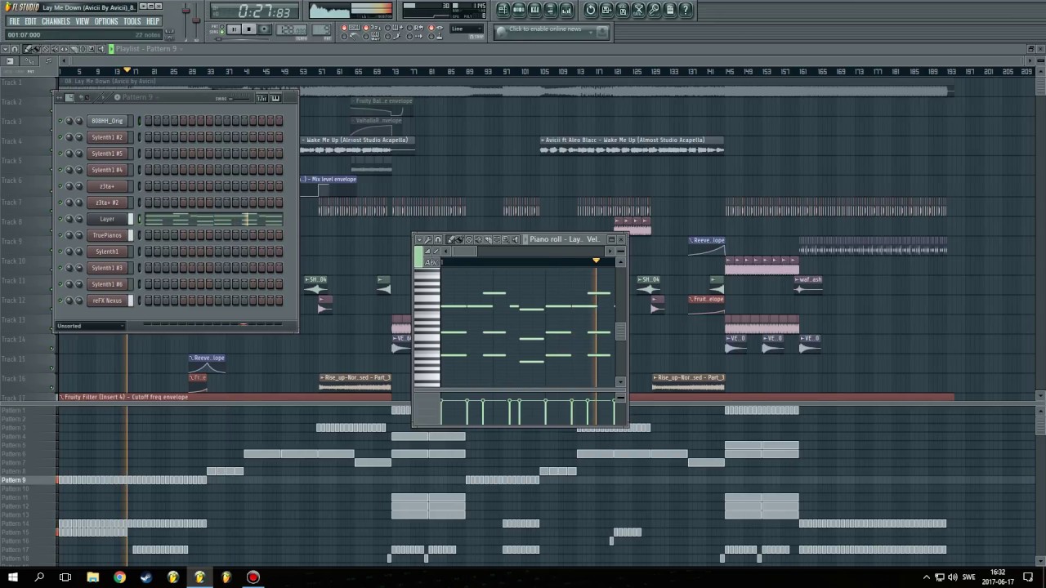Open File Explorer from the taskbar
The width and height of the screenshot is (1046, 588).
click(93, 577)
